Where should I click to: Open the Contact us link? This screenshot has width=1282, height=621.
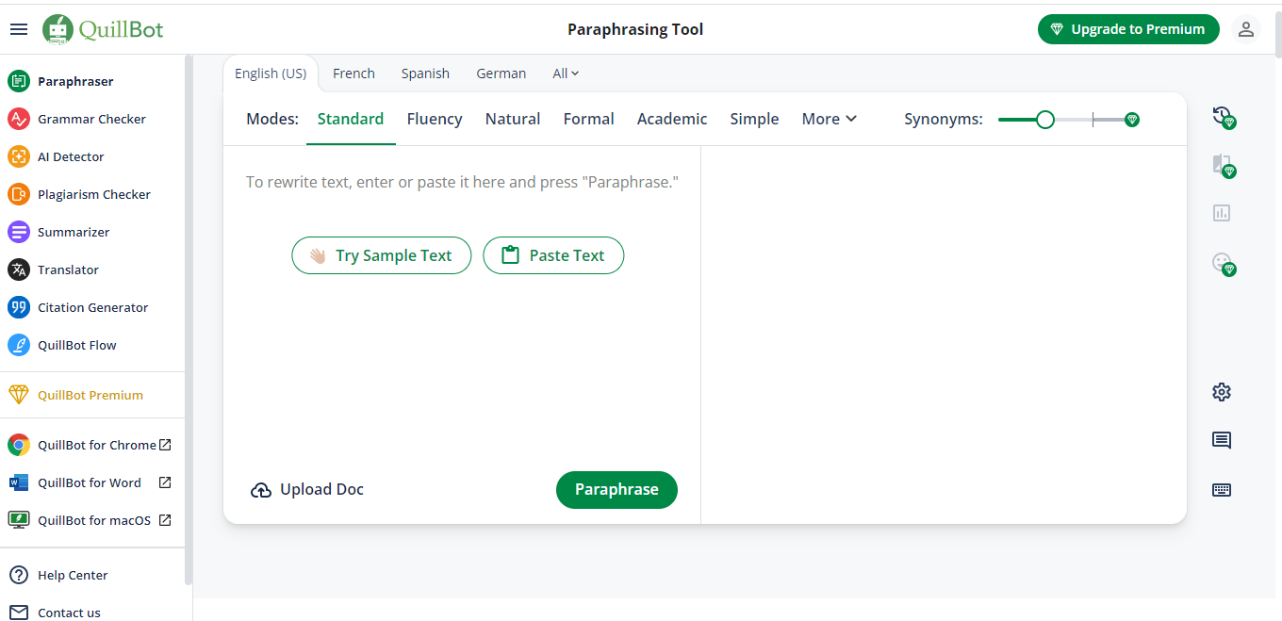[x=69, y=613]
